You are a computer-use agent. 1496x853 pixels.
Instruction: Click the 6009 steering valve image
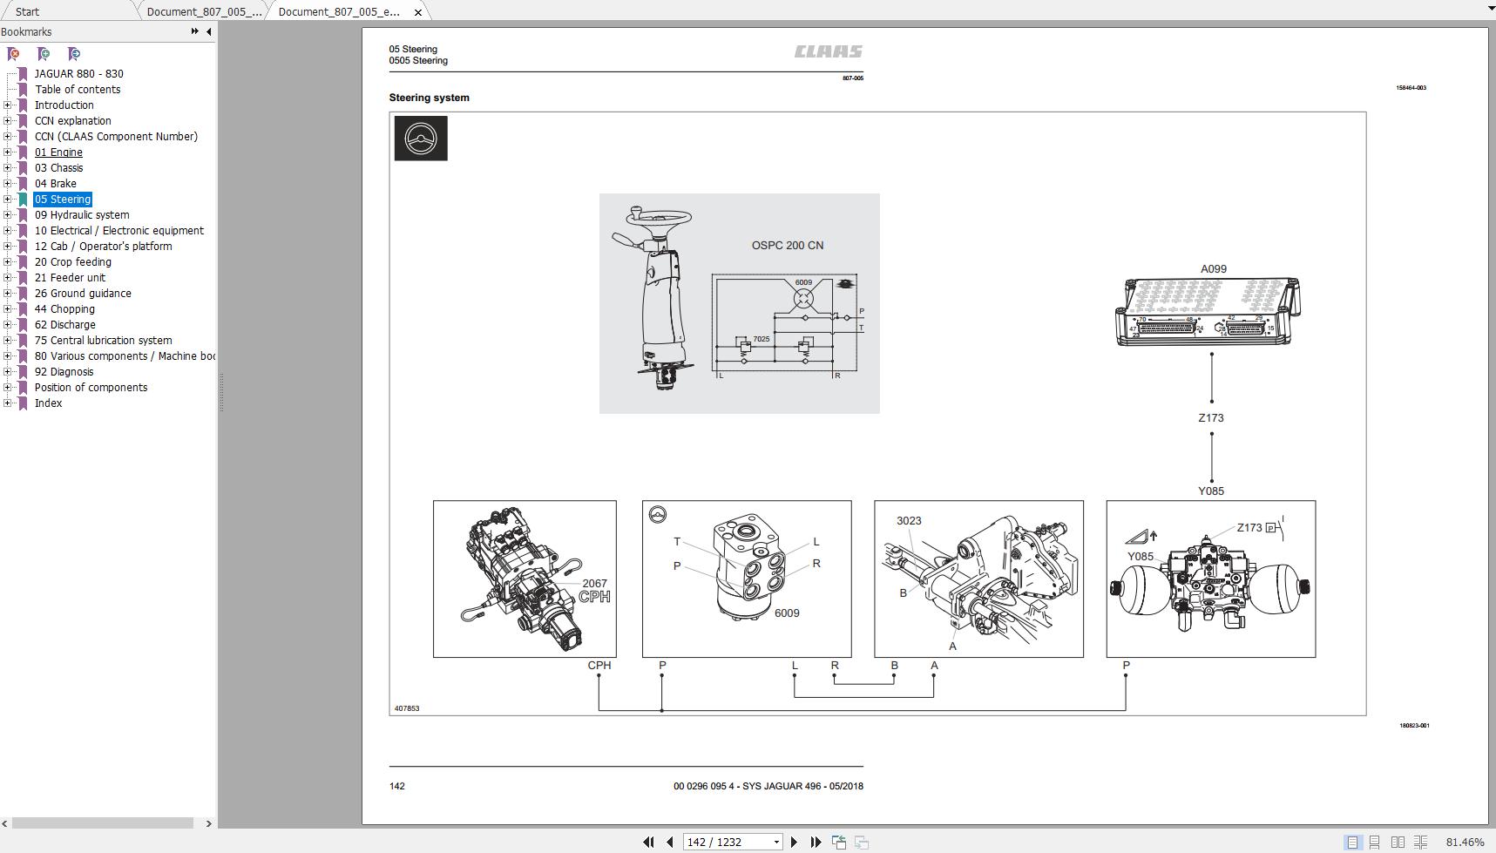pos(747,579)
